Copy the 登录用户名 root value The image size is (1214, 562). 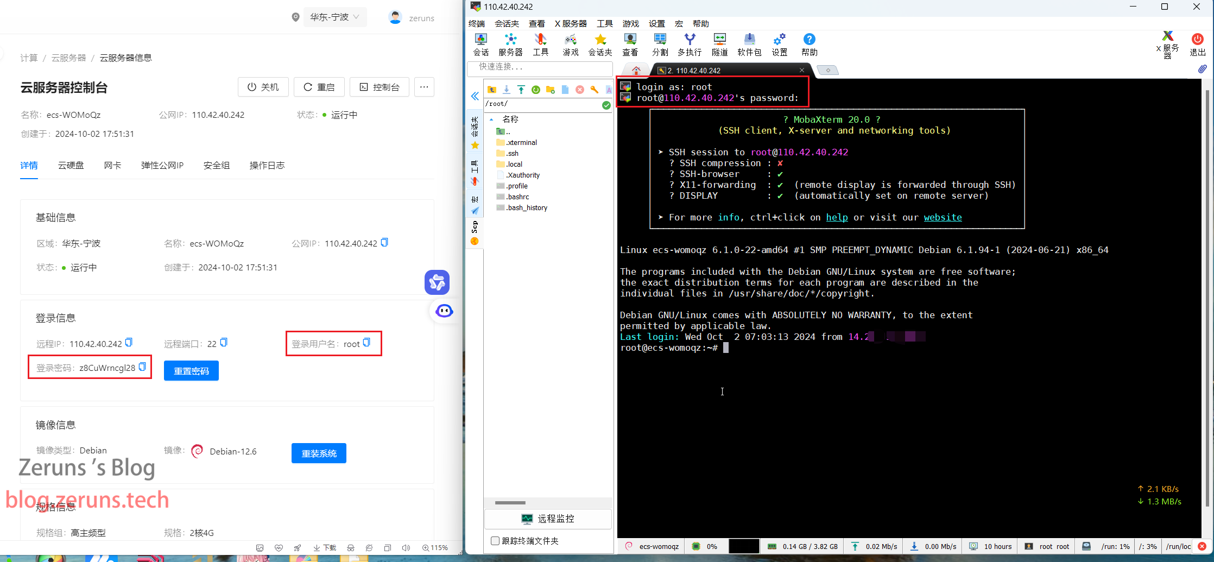pyautogui.click(x=366, y=342)
